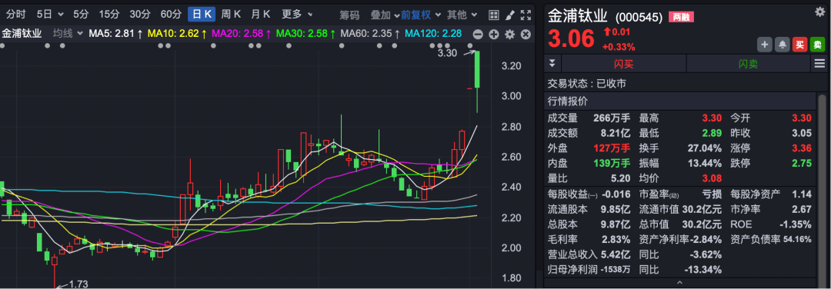Open the 叠加 overlay dropdown
Image resolution: width=831 pixels, height=289 pixels.
point(385,15)
